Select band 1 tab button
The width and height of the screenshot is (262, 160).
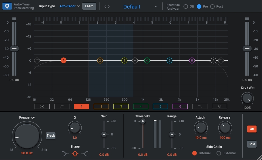tap(82, 106)
